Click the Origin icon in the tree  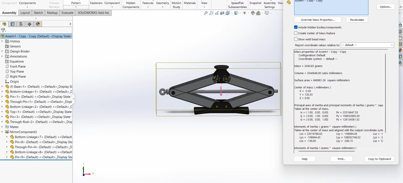point(7,81)
